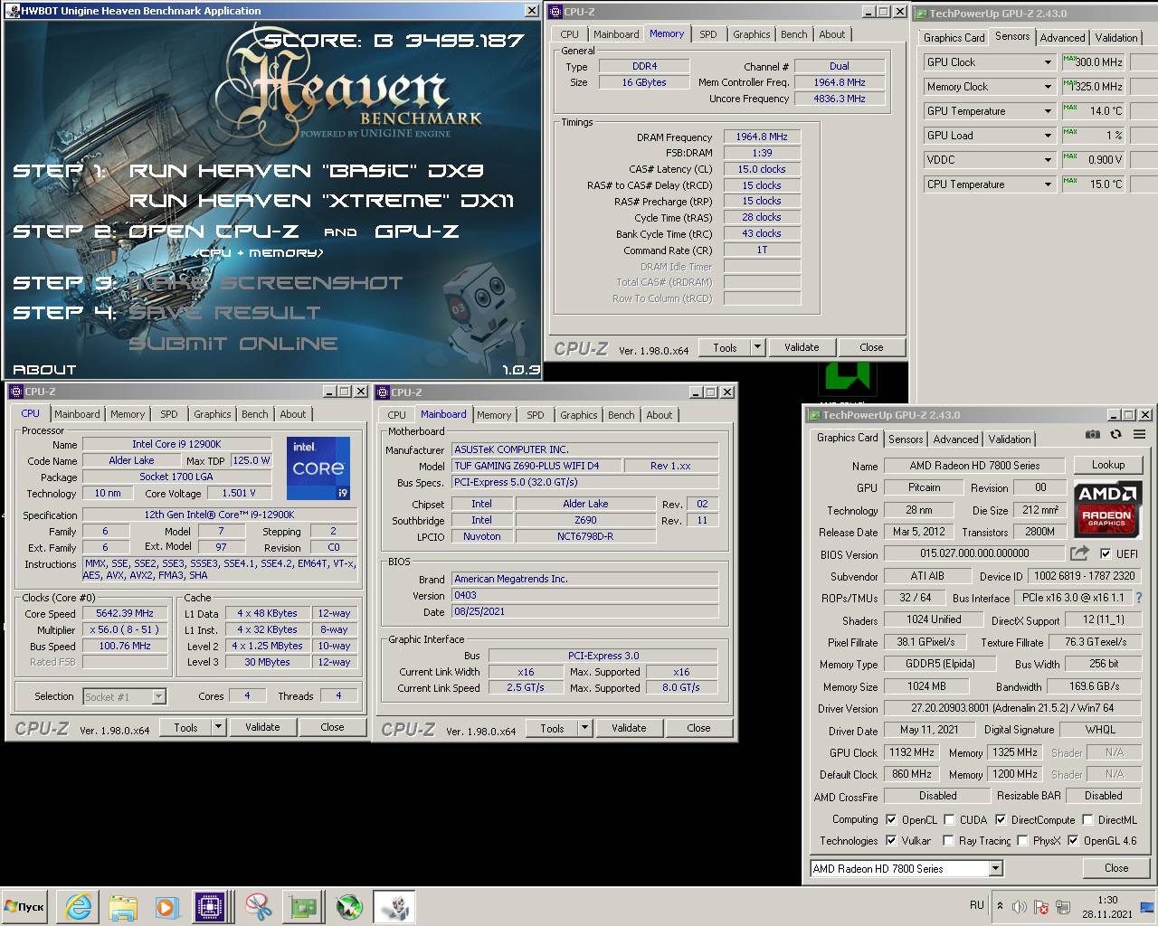Open the AMD Radeon HD 7800 Series device dropdown
1158x926 pixels.
pyautogui.click(x=995, y=868)
